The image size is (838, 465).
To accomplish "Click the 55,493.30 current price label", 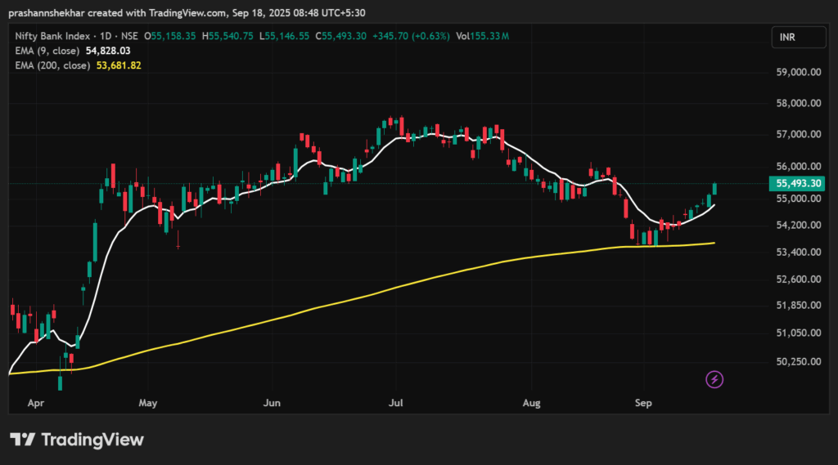I will [x=797, y=184].
